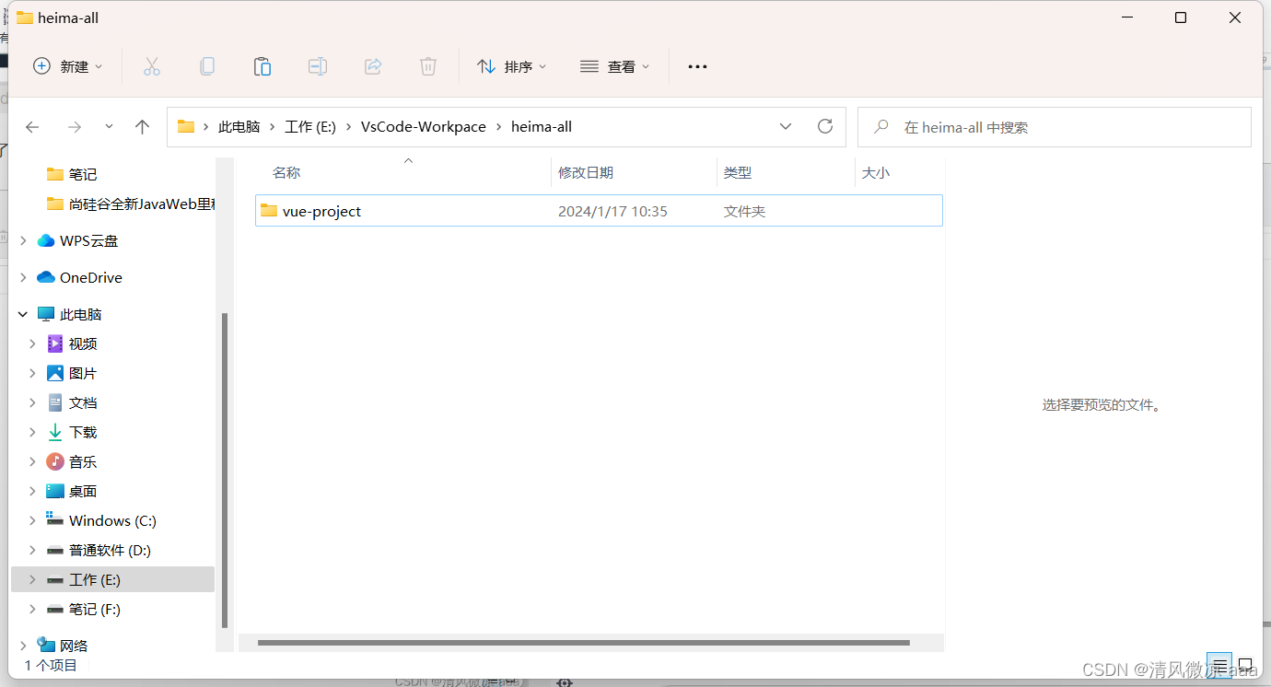Go forward with the right arrow
The image size is (1271, 687).
point(75,127)
